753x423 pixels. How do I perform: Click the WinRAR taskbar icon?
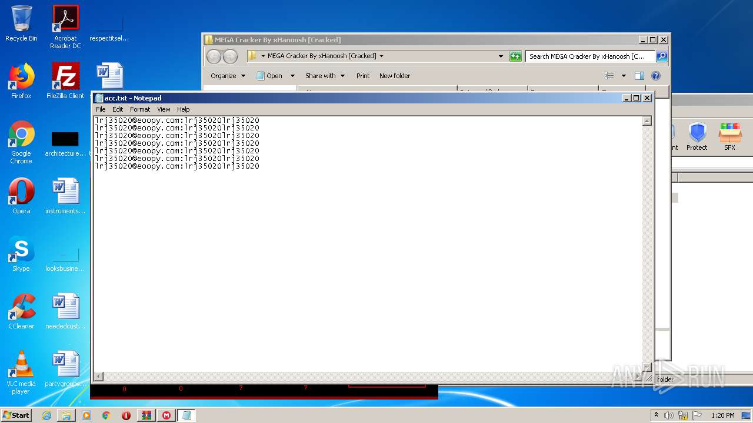pos(146,415)
